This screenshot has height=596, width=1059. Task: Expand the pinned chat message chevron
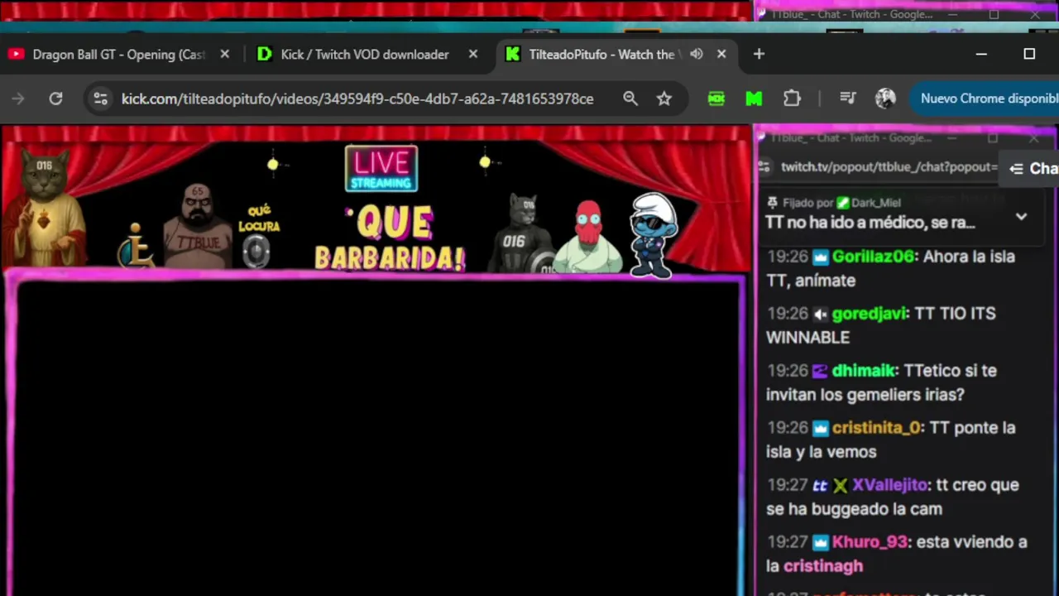[1021, 217]
